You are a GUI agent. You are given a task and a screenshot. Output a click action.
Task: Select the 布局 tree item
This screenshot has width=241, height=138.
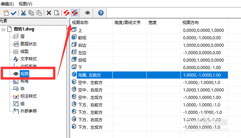click(x=24, y=81)
